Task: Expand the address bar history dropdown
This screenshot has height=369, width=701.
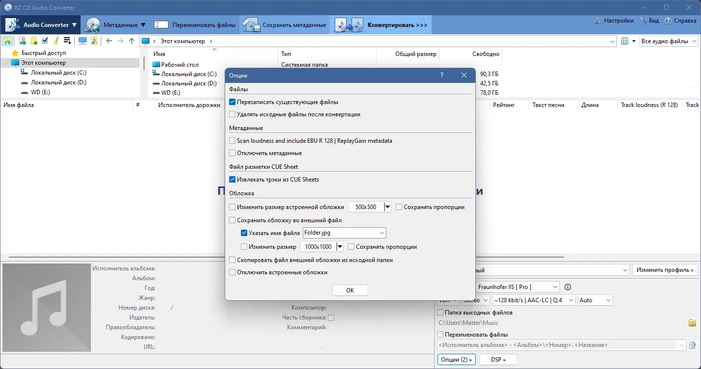Action: click(612, 41)
